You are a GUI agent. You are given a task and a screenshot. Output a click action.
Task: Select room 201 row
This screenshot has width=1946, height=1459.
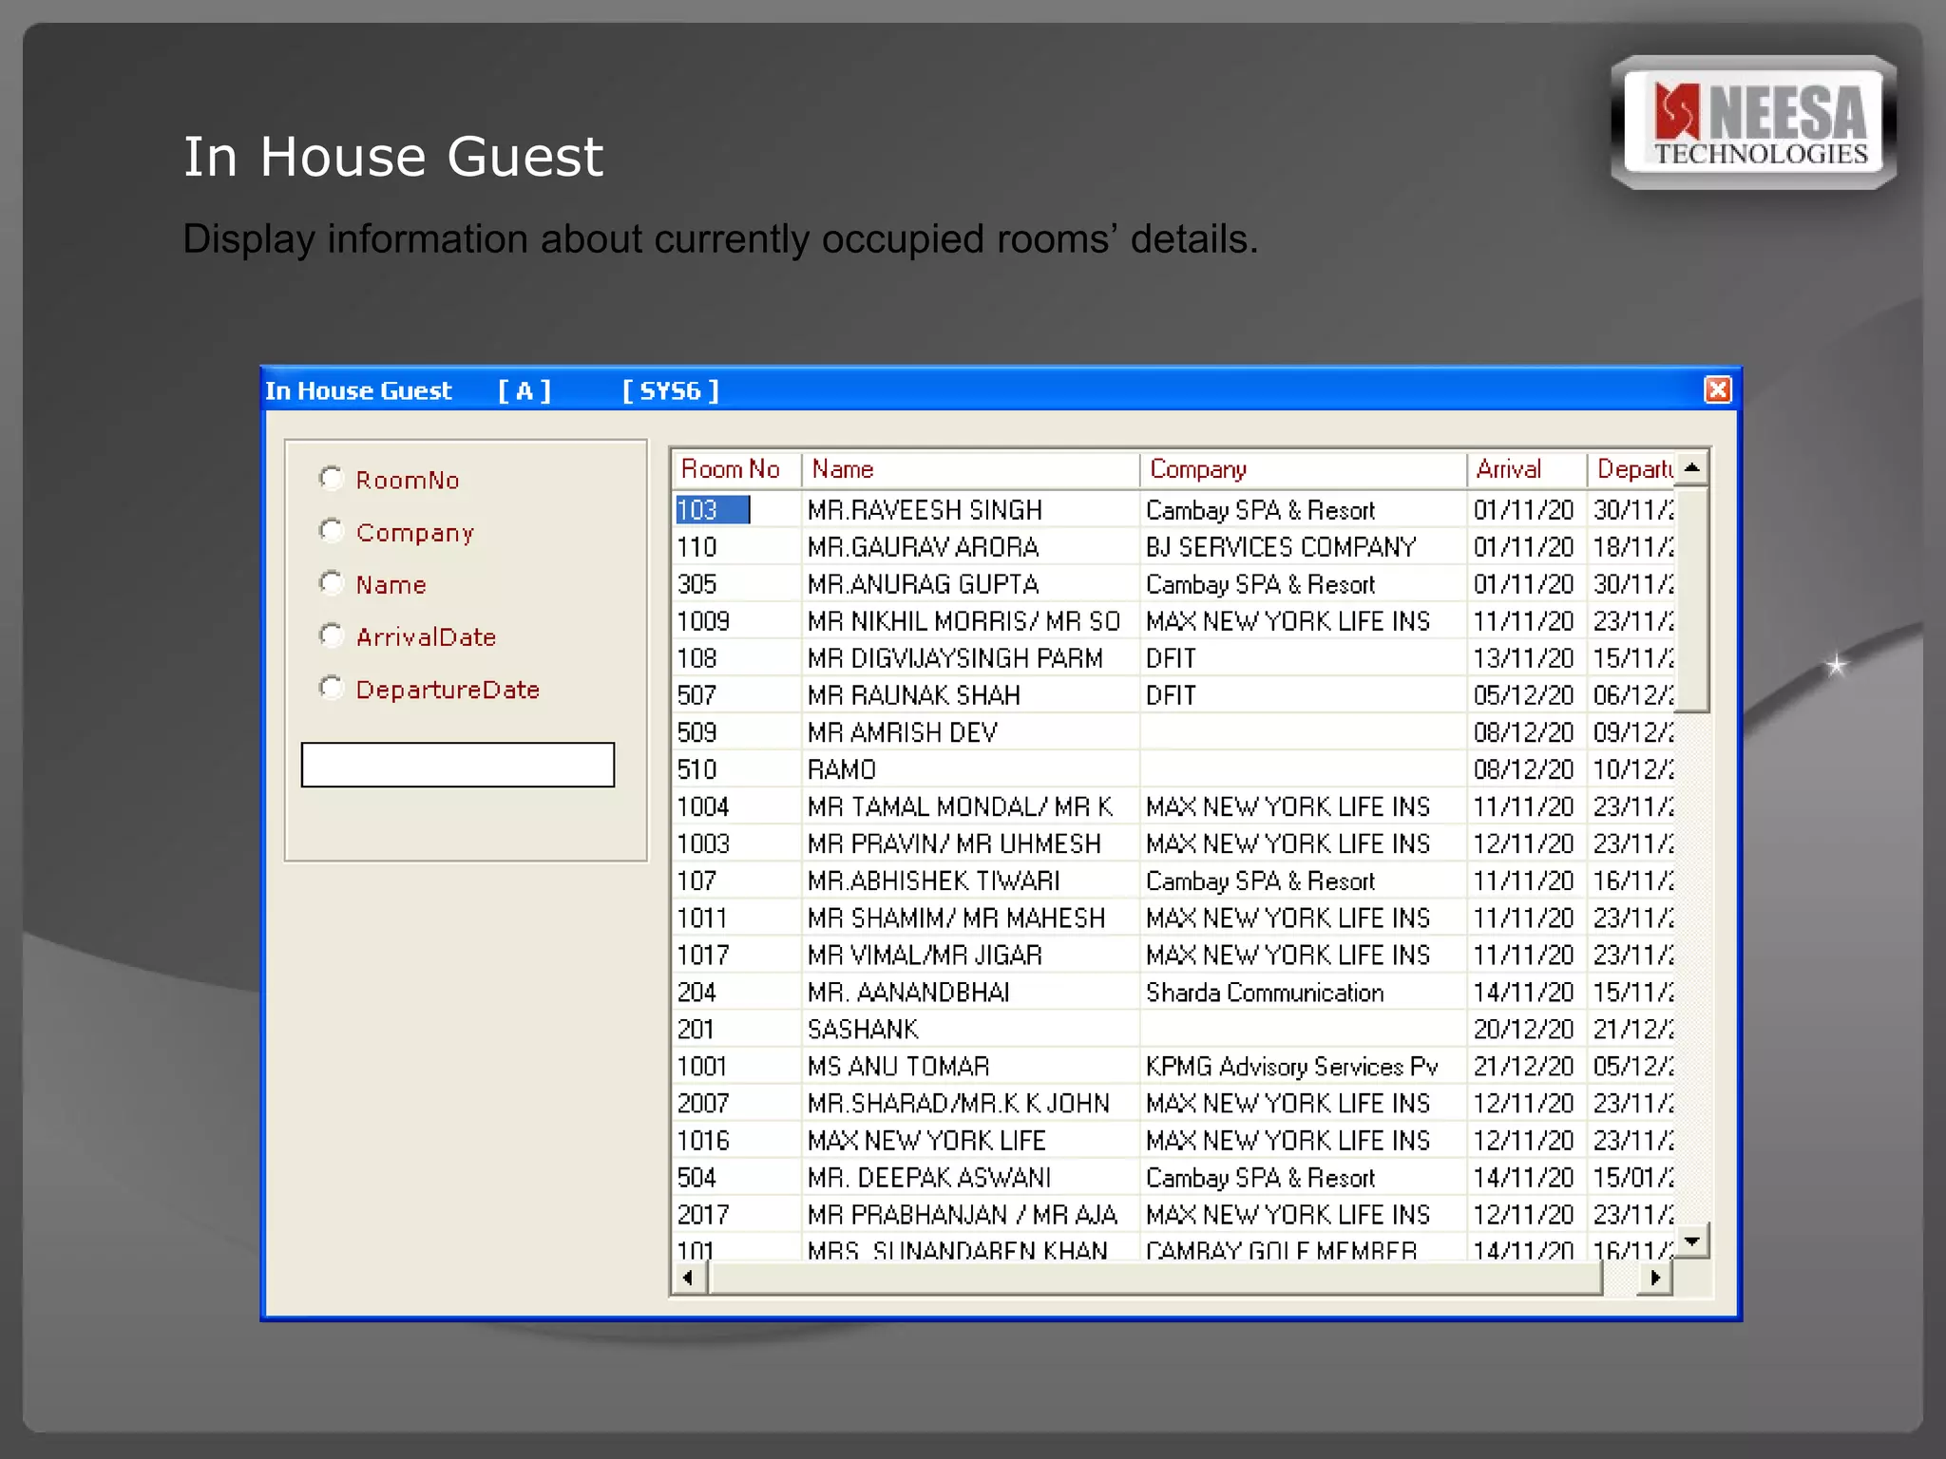tap(1174, 1029)
